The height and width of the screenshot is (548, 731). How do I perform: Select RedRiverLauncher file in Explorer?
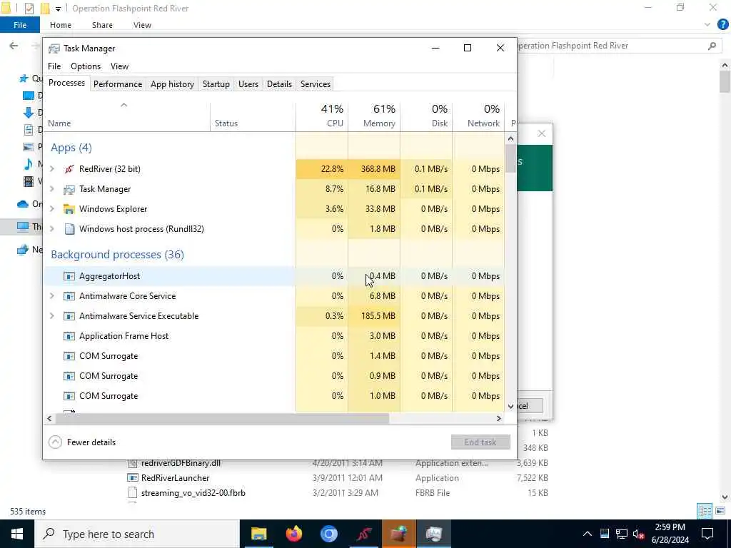point(175,477)
